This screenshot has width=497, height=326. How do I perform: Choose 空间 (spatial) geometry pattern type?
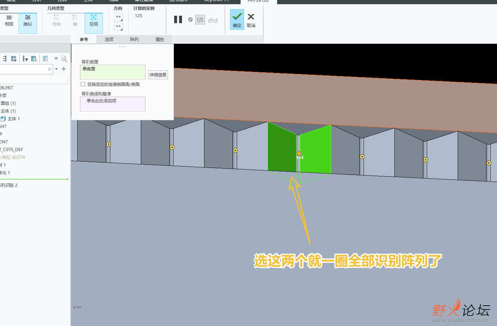[x=94, y=23]
